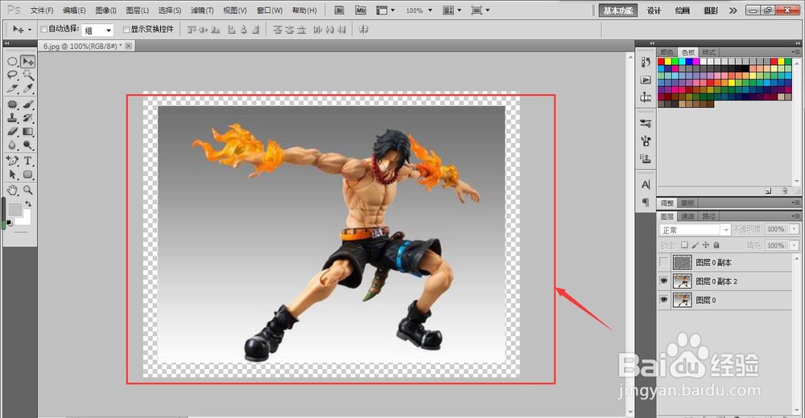Select the Lasso tool
The width and height of the screenshot is (805, 418).
coord(12,76)
